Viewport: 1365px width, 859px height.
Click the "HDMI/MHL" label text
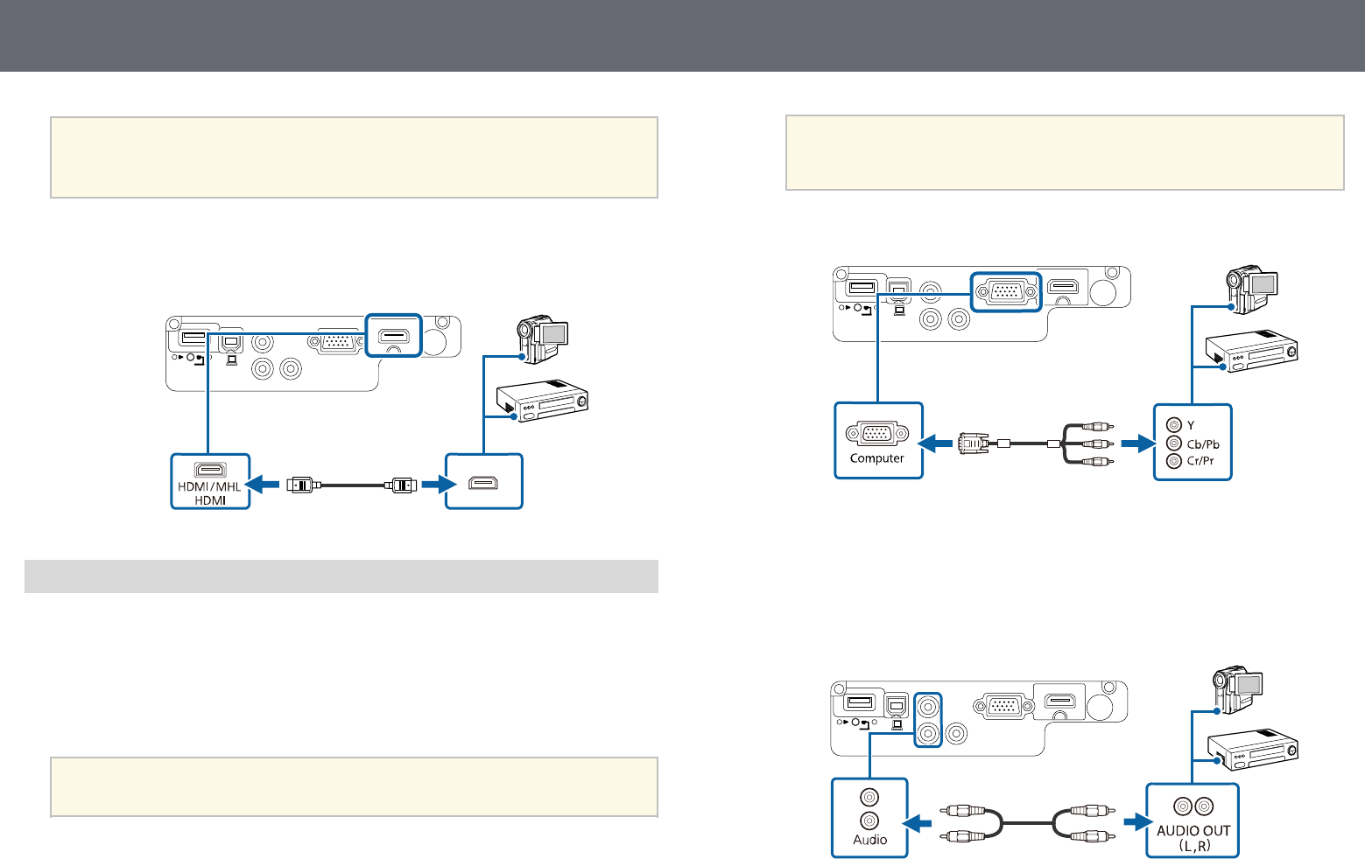pos(209,486)
